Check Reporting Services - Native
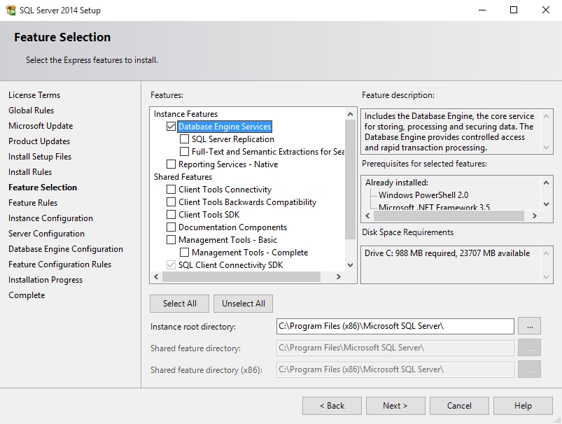Image resolution: width=562 pixels, height=424 pixels. tap(171, 164)
